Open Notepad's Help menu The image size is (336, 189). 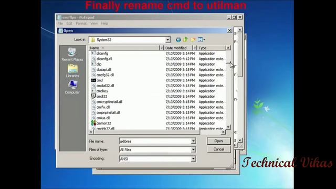click(x=104, y=23)
